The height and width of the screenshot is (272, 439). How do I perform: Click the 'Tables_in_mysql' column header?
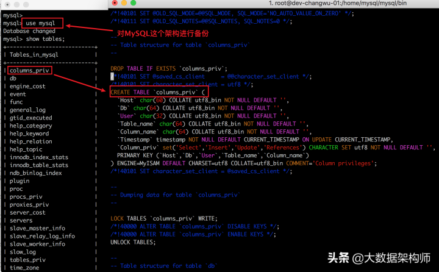[x=34, y=55]
